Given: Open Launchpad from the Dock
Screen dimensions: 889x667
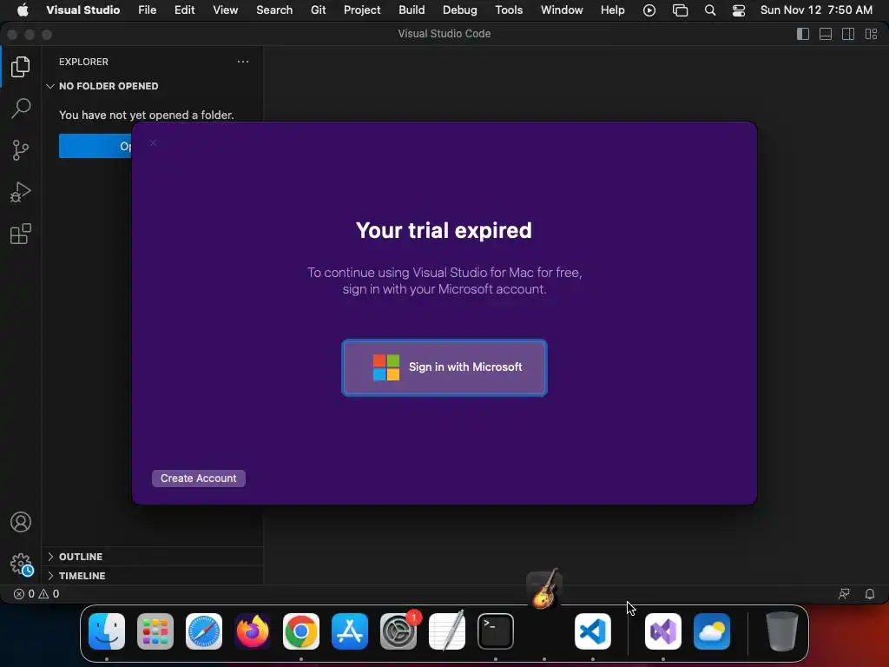Looking at the screenshot, I should point(155,631).
